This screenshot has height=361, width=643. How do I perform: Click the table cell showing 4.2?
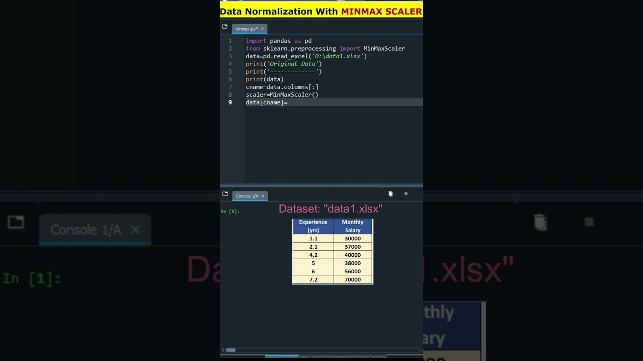pyautogui.click(x=313, y=255)
